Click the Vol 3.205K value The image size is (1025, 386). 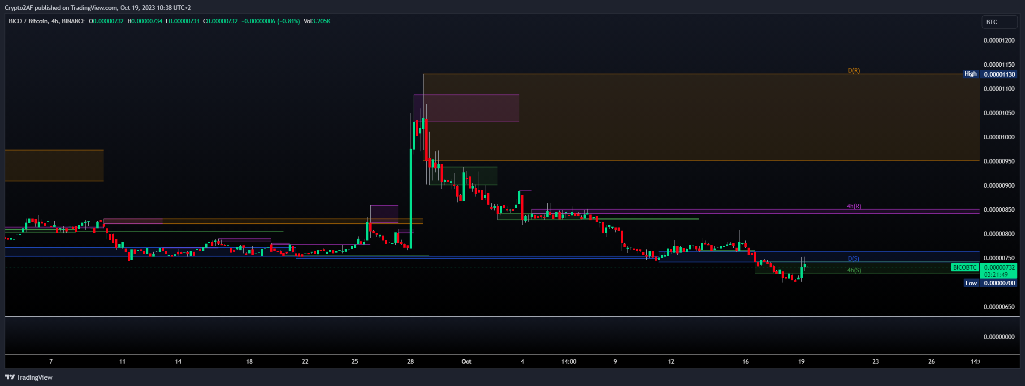(317, 21)
